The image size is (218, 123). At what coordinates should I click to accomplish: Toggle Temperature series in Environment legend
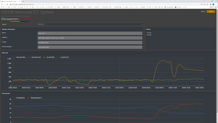35,98
